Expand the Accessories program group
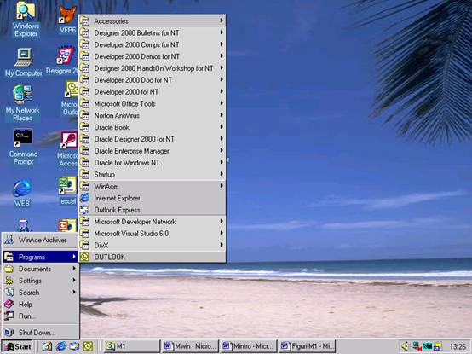The height and width of the screenshot is (354, 472). 152,21
